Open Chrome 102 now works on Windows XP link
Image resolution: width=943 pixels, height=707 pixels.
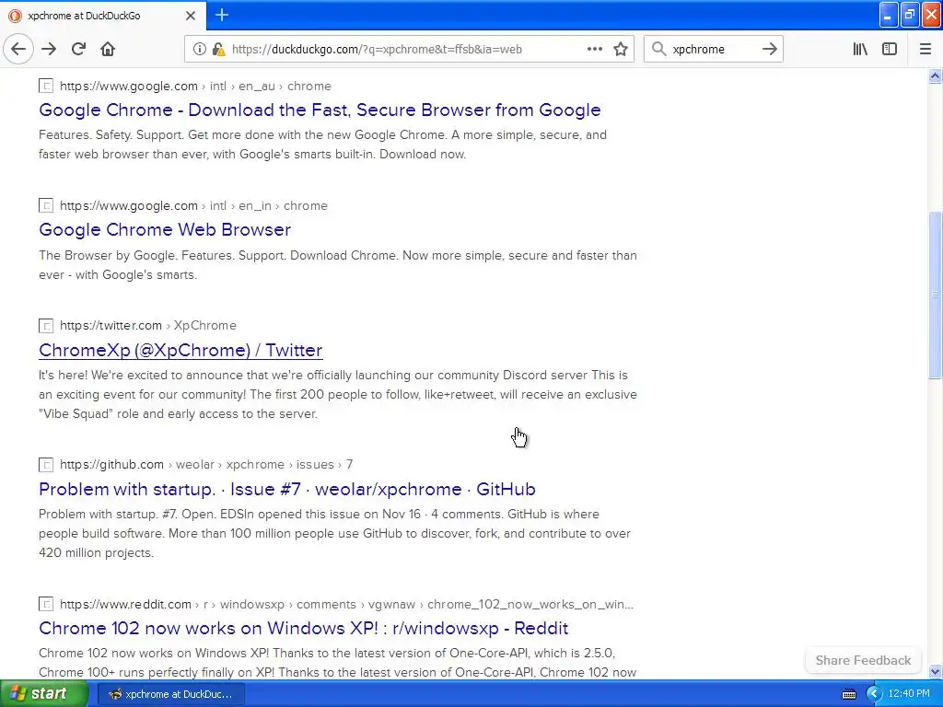click(303, 628)
